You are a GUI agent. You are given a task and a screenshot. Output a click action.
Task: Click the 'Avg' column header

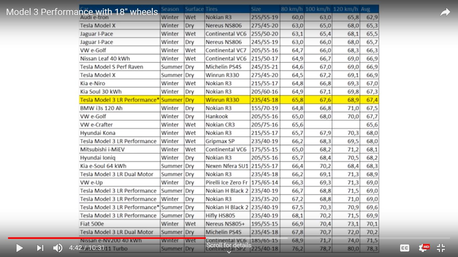[369, 9]
